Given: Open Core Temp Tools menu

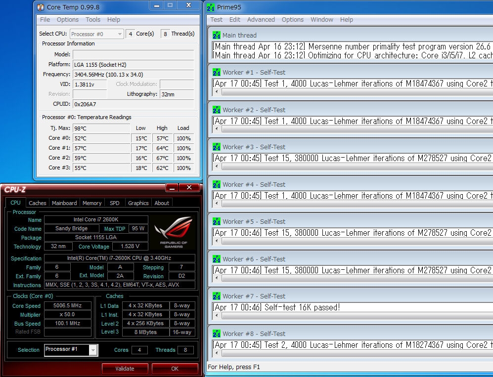Looking at the screenshot, I should tap(93, 19).
